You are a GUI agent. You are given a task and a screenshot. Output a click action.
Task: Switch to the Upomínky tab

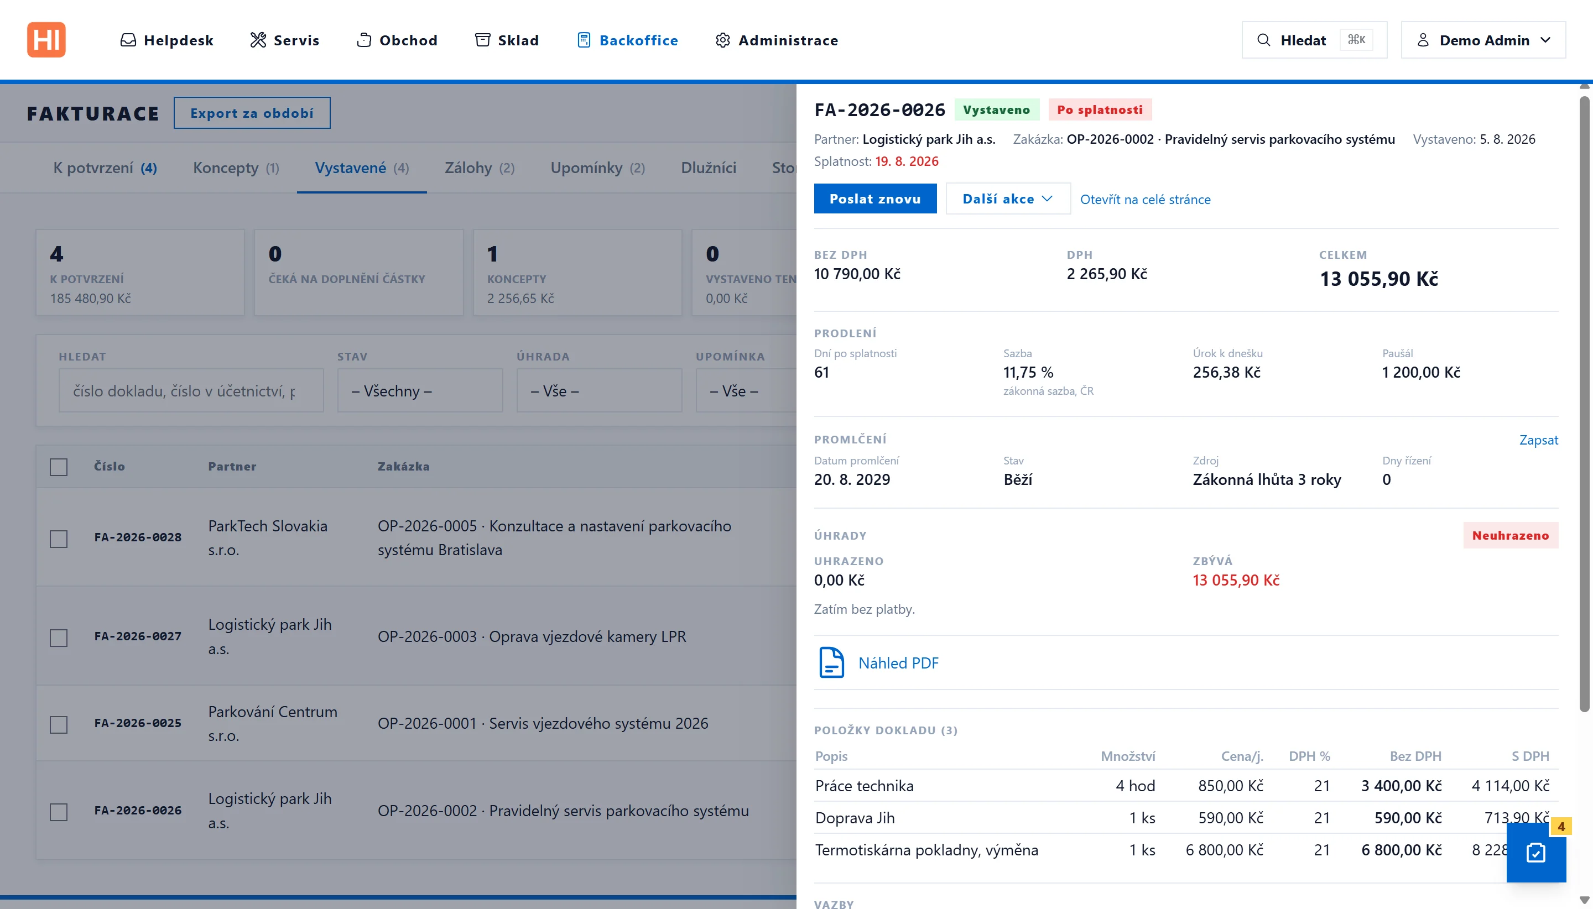597,168
